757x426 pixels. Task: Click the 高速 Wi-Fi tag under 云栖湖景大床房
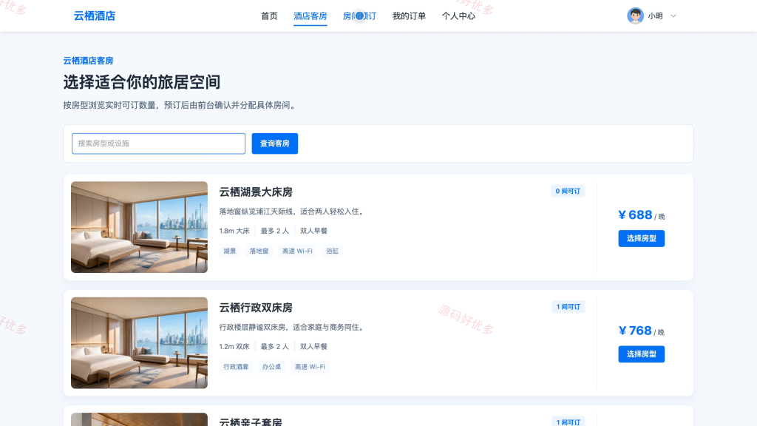(297, 251)
